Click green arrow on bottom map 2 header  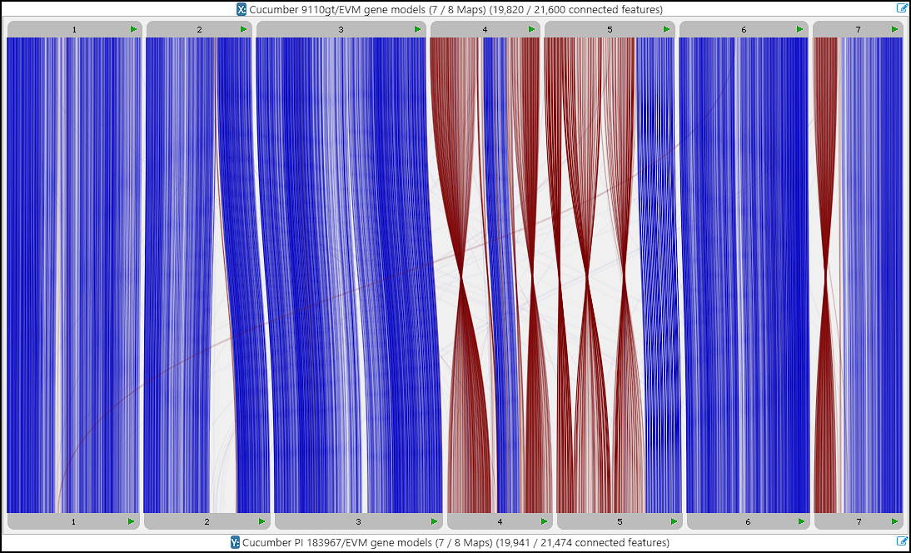(x=261, y=521)
